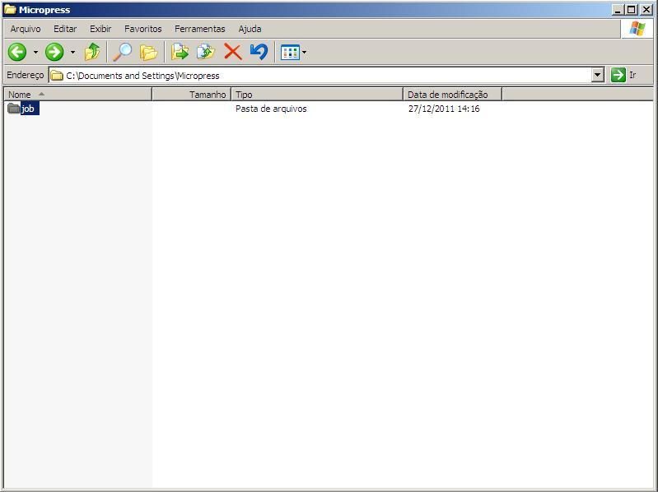Open the Search magnifier tool

coord(123,53)
